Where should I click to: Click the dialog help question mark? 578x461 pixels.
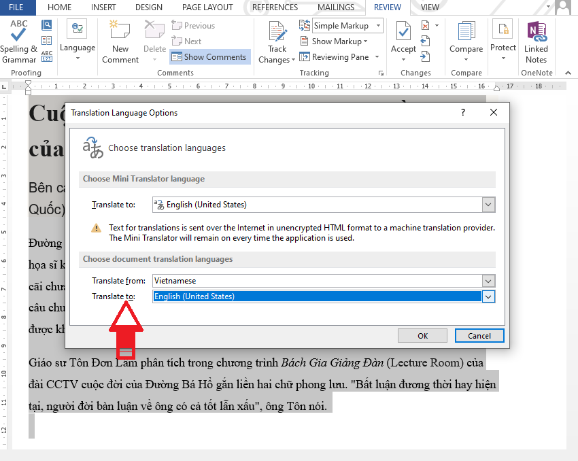(x=463, y=112)
